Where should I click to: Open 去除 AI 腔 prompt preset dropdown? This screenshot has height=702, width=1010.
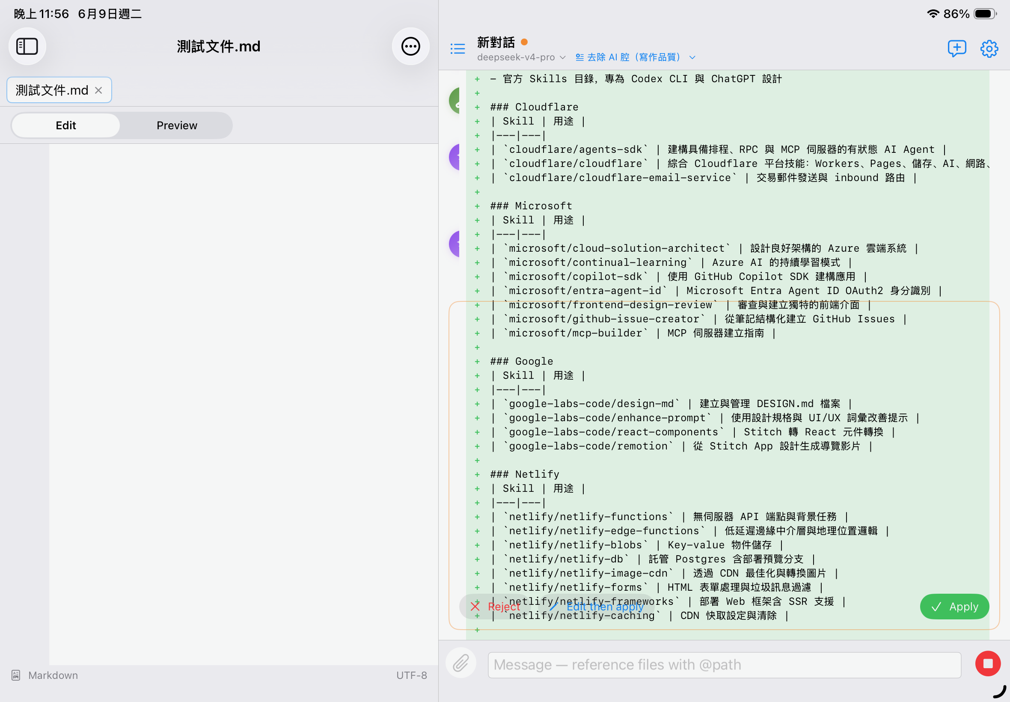(636, 57)
